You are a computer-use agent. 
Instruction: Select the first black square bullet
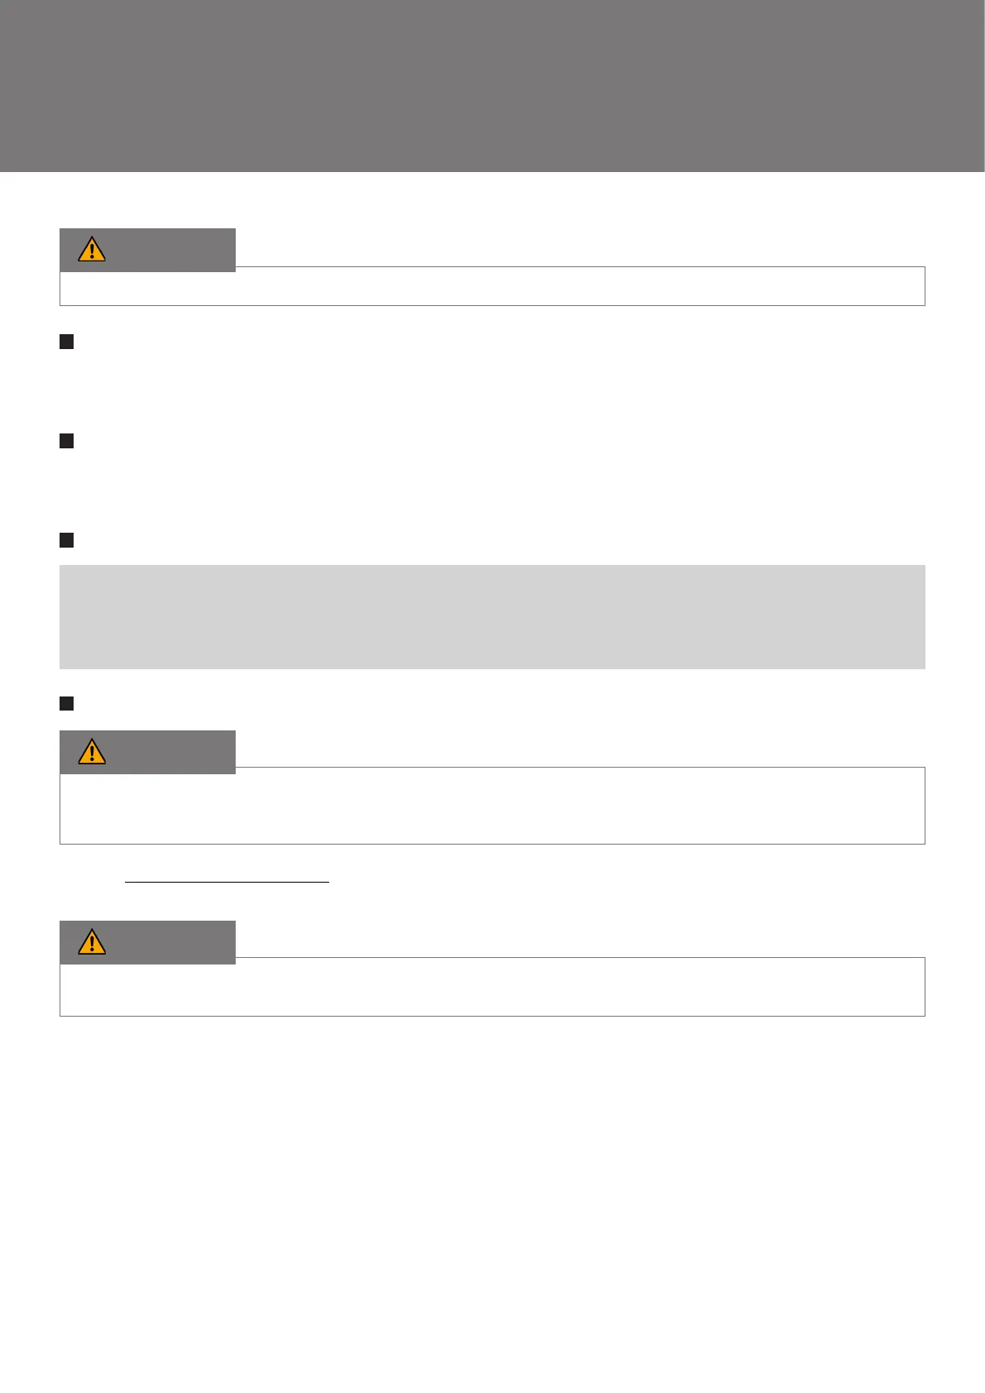[67, 342]
